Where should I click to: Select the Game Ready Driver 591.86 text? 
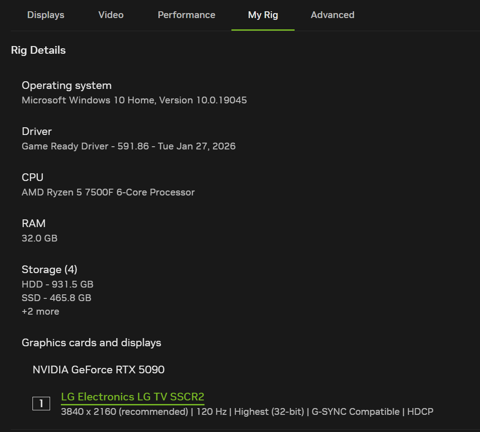tap(129, 146)
